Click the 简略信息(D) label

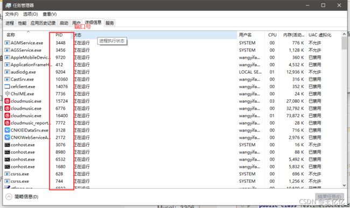click(26, 197)
